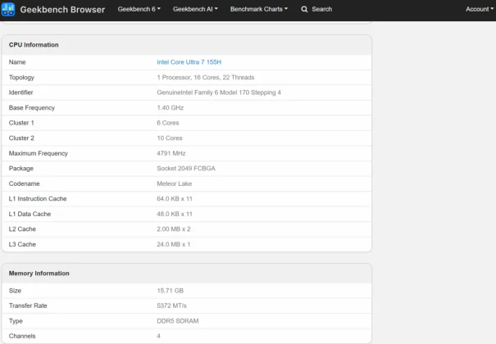496x344 pixels.
Task: Select the Identifier value 'GenuineIntel Family 6 Model 170 Stepping 4'
Action: click(219, 93)
